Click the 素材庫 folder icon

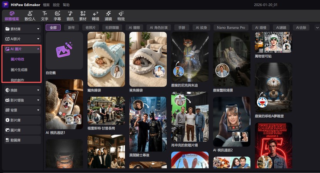click(x=7, y=29)
